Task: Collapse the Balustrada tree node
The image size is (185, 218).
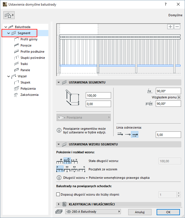Action: click(x=6, y=27)
